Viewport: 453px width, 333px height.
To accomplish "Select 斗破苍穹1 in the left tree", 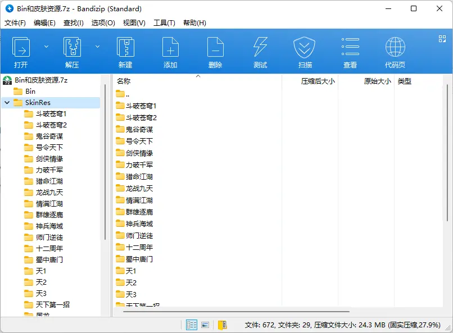I will (51, 113).
